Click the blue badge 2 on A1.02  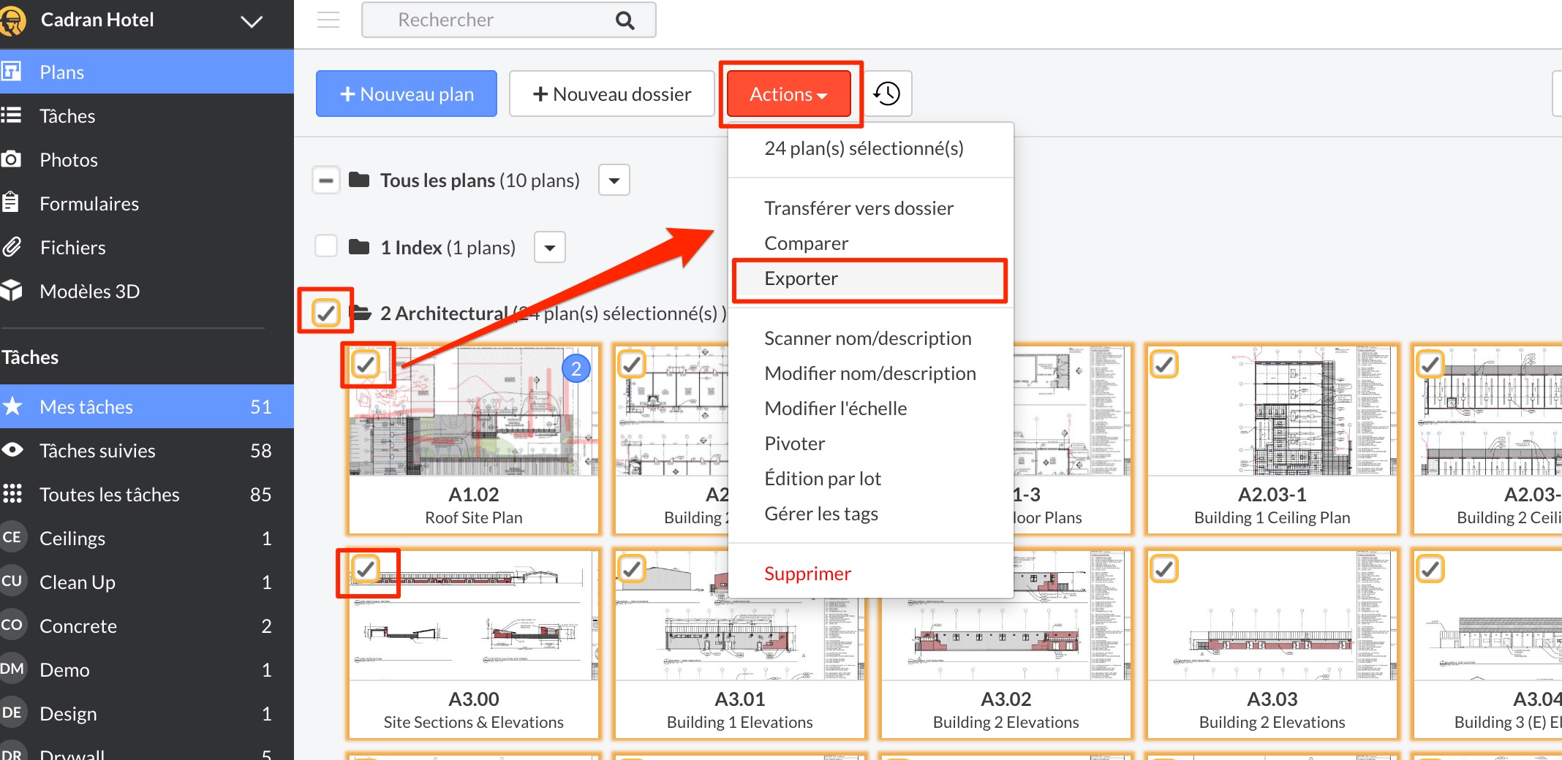click(576, 368)
